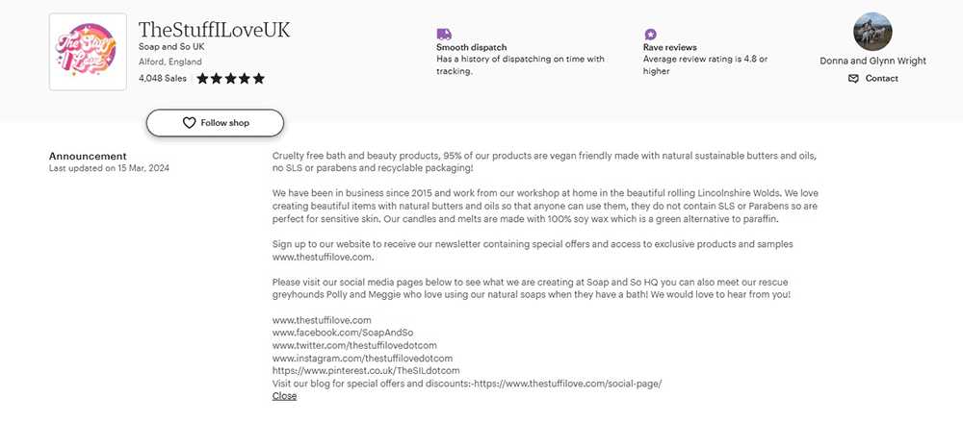Click the twitter.com/thestuffilovedotcom address
This screenshot has width=963, height=422.
pos(354,345)
